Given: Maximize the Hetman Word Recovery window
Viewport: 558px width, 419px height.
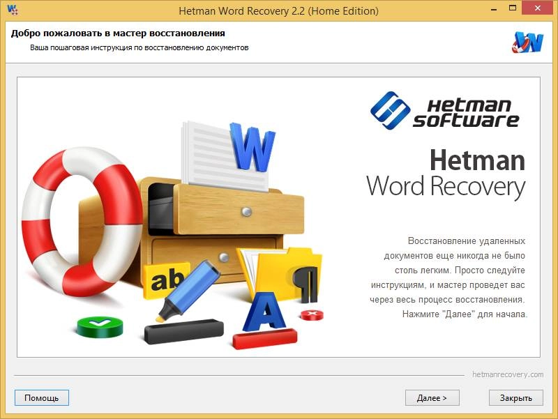Looking at the screenshot, I should click(x=513, y=8).
